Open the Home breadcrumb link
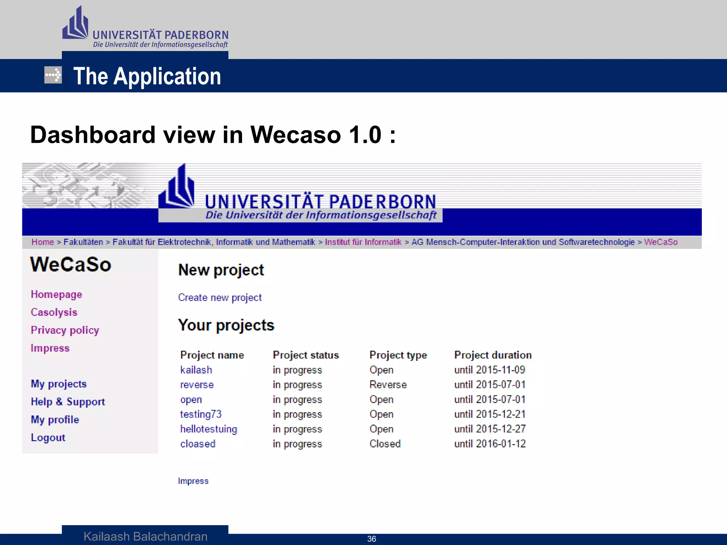727x545 pixels. [43, 242]
